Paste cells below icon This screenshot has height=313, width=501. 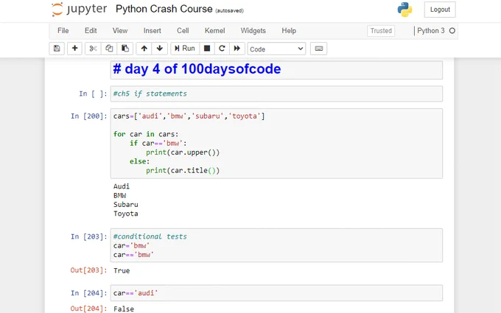pyautogui.click(x=125, y=49)
